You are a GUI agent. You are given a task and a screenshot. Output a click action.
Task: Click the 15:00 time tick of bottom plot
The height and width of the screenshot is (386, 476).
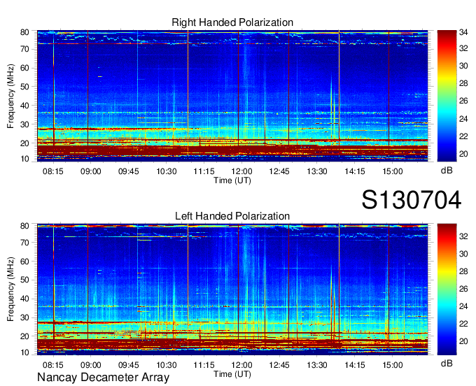coord(392,365)
